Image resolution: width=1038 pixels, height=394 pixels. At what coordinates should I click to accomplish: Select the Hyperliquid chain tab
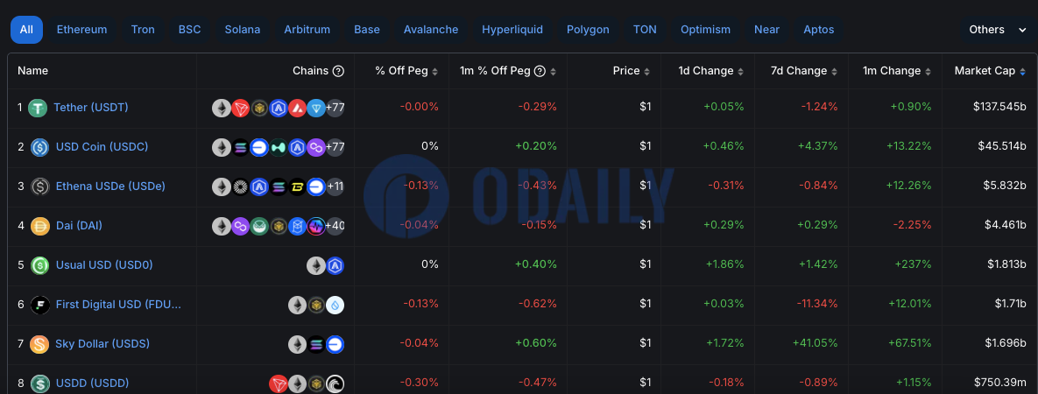pos(512,30)
